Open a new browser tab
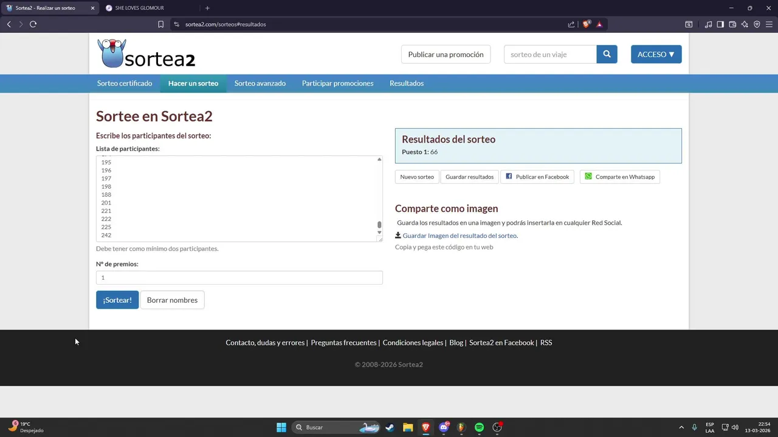 coord(207,8)
